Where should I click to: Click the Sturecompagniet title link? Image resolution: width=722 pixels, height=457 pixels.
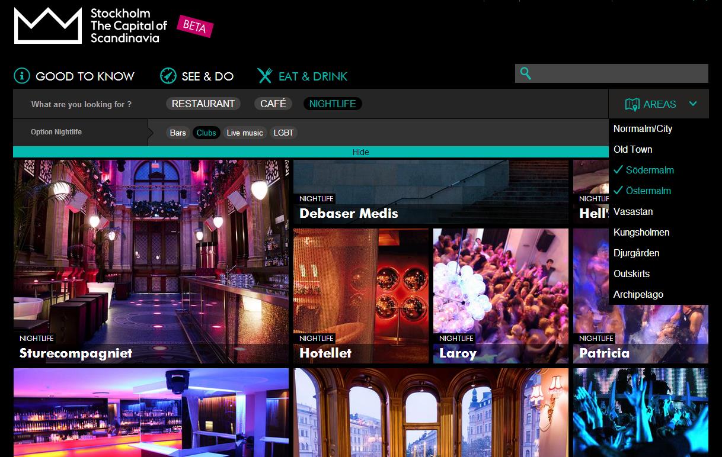[76, 353]
